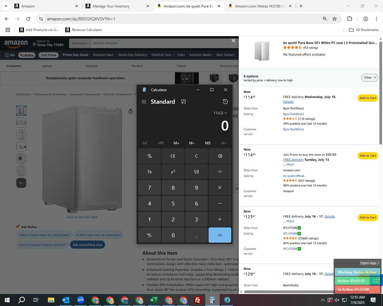Toggle Calculator keep-on-top icon
The height and width of the screenshot is (306, 383).
pyautogui.click(x=183, y=102)
